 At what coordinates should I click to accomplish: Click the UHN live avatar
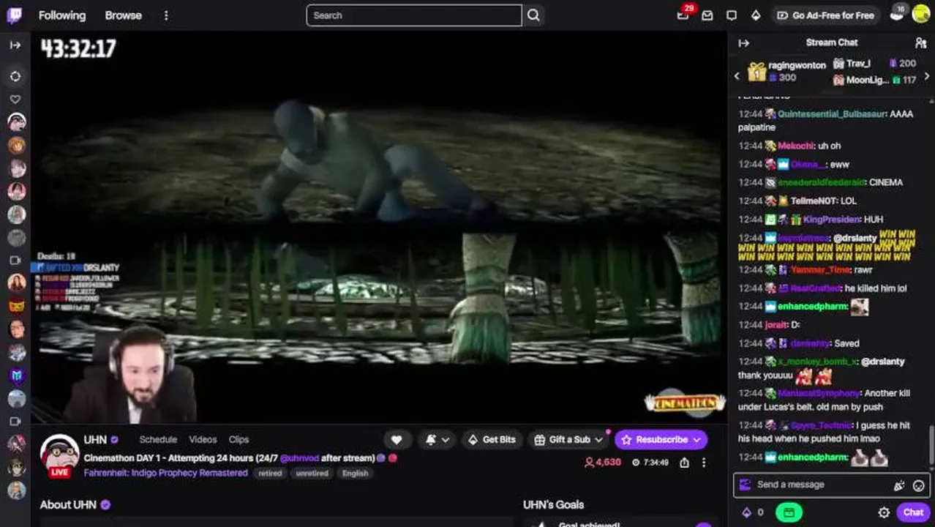coord(59,455)
